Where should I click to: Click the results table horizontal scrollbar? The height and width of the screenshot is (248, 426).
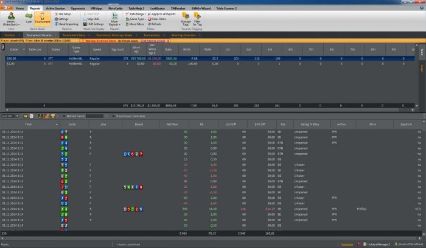[x=210, y=110]
